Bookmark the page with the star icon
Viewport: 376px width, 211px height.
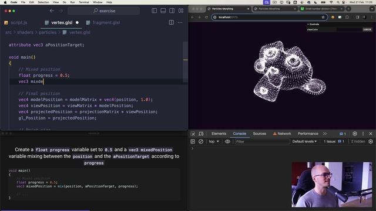pyautogui.click(x=323, y=17)
